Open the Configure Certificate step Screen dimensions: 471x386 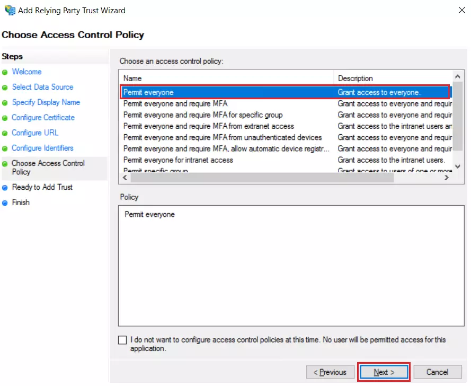(43, 118)
